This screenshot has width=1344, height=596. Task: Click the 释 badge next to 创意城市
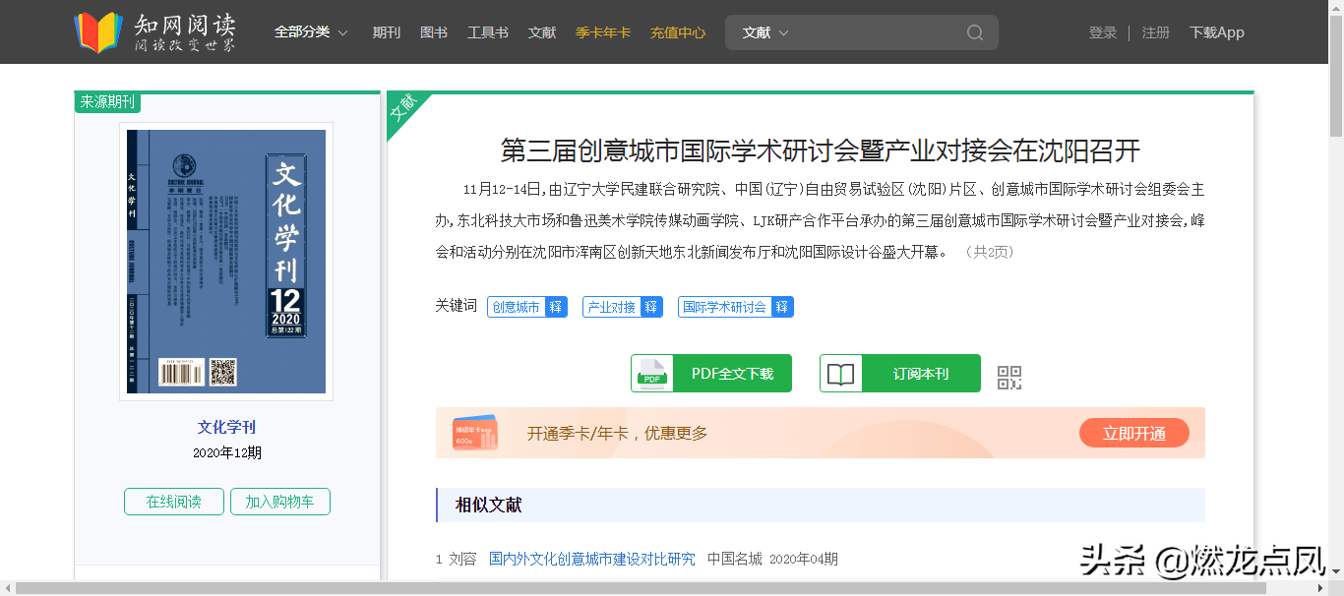(556, 306)
